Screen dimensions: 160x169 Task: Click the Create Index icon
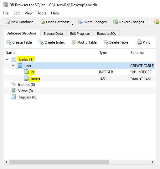coord(41,42)
